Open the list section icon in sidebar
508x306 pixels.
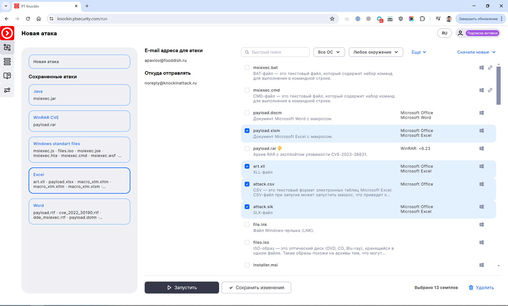click(x=7, y=62)
